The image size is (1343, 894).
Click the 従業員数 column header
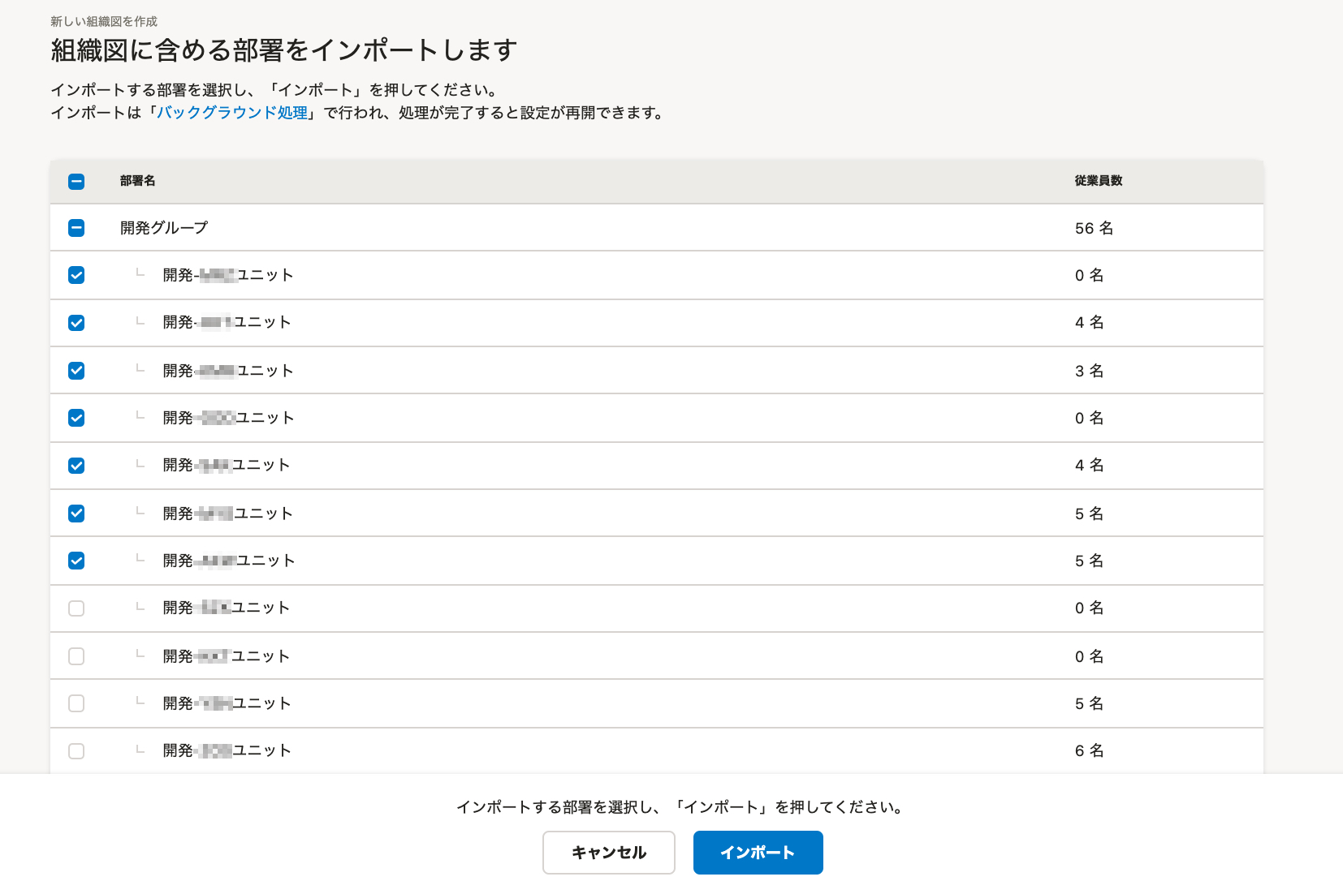pyautogui.click(x=1096, y=182)
